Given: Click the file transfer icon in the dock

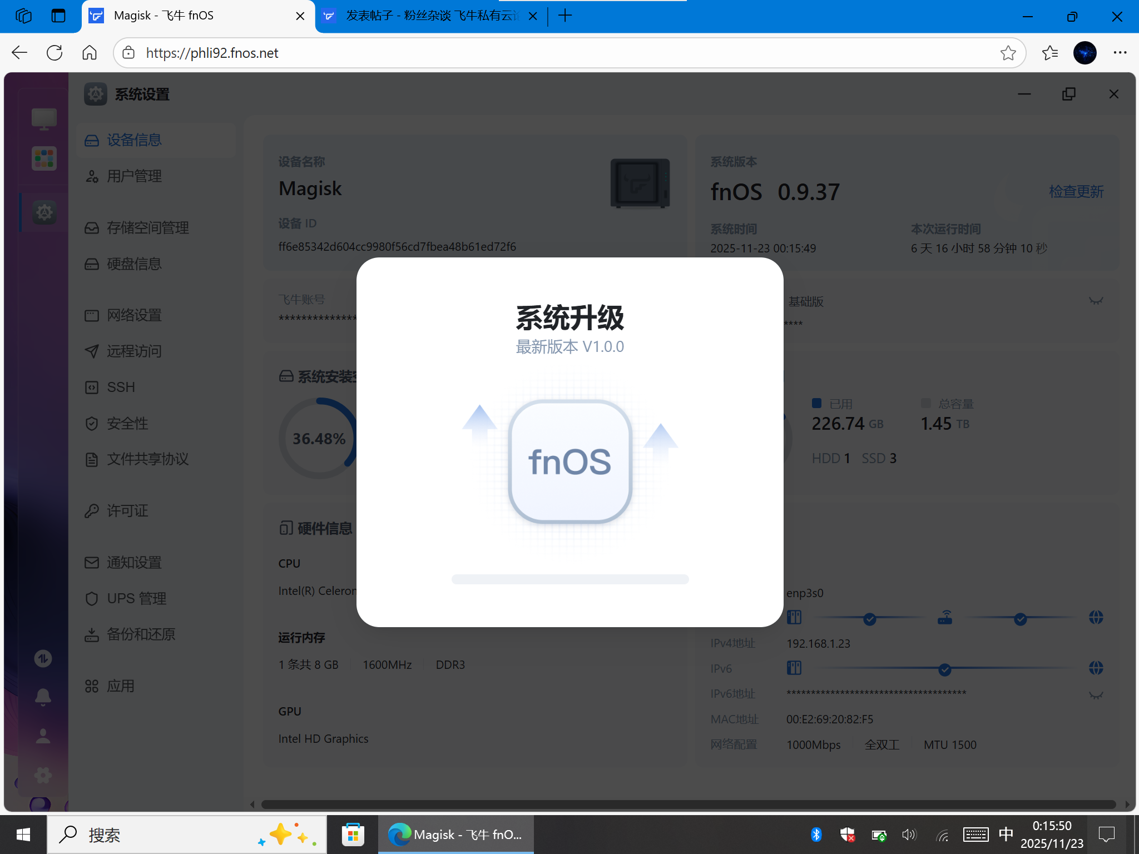Looking at the screenshot, I should click(x=43, y=658).
